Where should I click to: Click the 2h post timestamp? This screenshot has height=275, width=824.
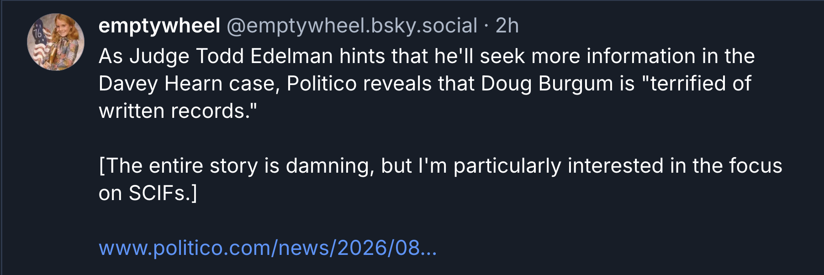[507, 26]
